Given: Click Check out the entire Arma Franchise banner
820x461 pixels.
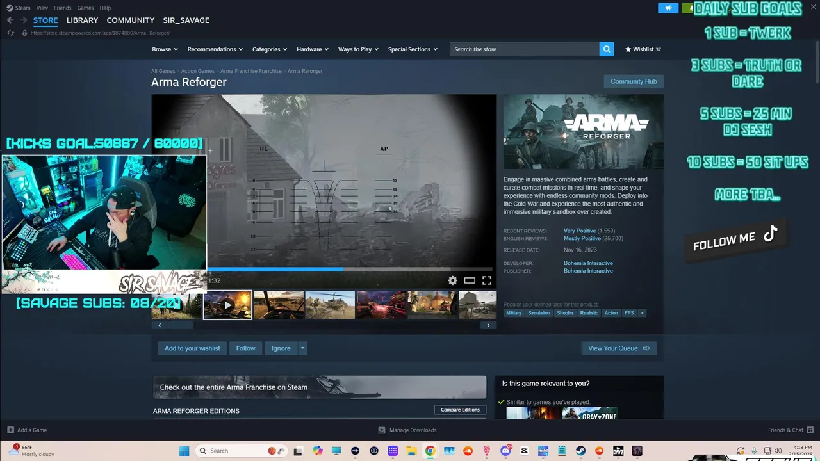Looking at the screenshot, I should tap(320, 387).
